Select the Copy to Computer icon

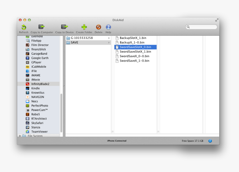tap(41, 28)
